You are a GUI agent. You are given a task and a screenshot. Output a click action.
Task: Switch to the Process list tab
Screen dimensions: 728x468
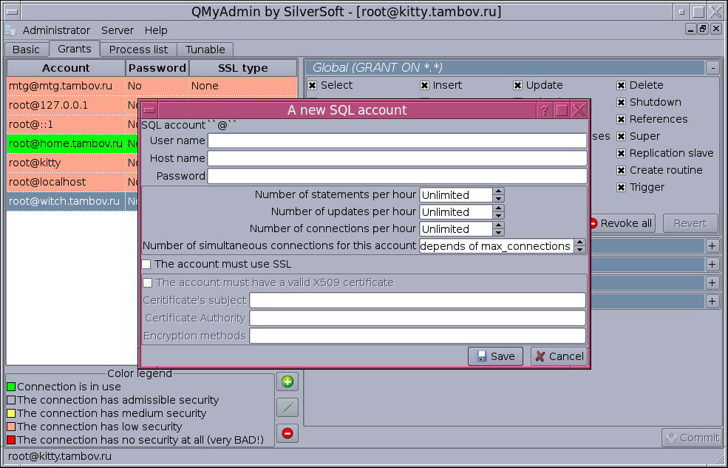pyautogui.click(x=138, y=50)
